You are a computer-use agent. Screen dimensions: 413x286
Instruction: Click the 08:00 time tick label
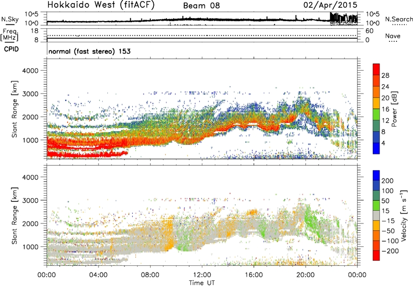(x=150, y=275)
